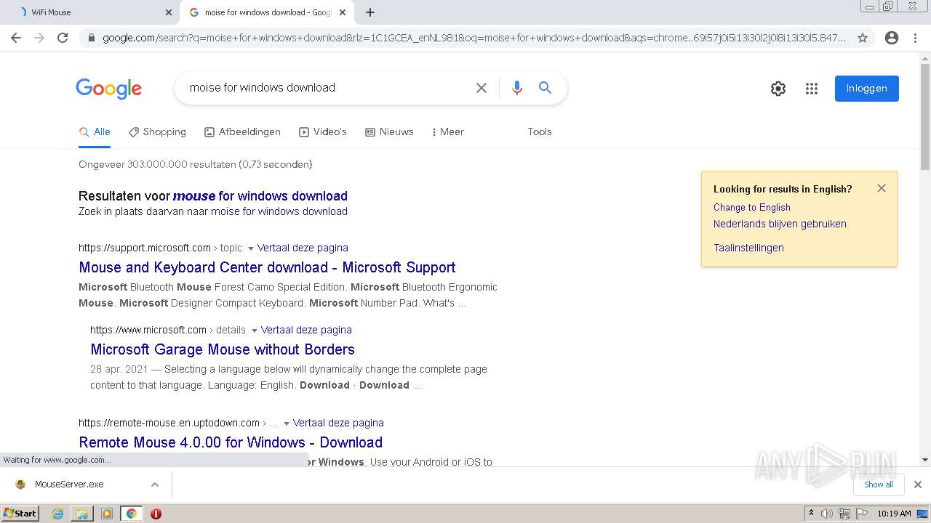The width and height of the screenshot is (931, 523).
Task: Open the Google apps grid
Action: pyautogui.click(x=812, y=89)
